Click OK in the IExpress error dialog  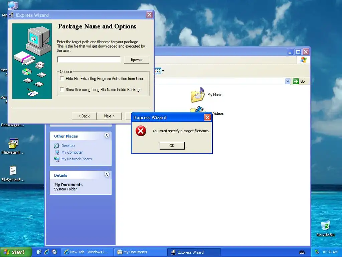(x=172, y=146)
